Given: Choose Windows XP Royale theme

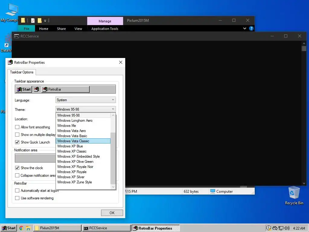Looking at the screenshot, I should (83, 172).
